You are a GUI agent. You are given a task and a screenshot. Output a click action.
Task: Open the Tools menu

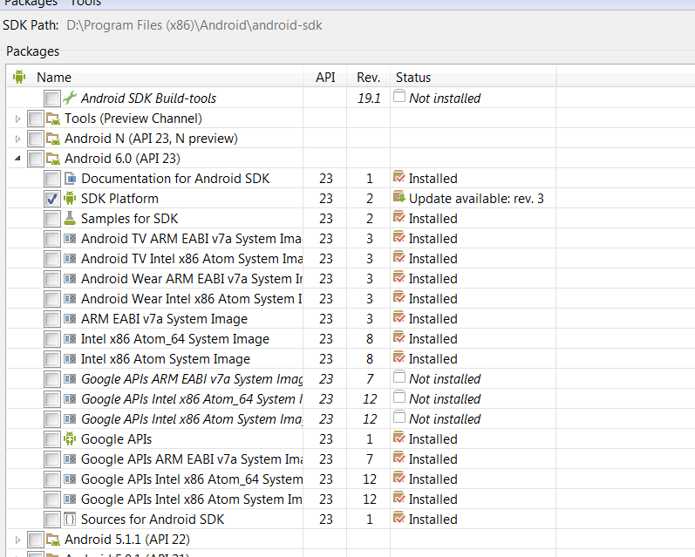tap(85, 3)
